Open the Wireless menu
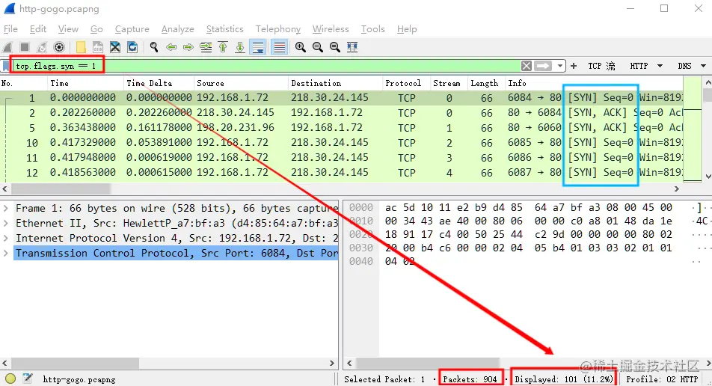 tap(331, 29)
